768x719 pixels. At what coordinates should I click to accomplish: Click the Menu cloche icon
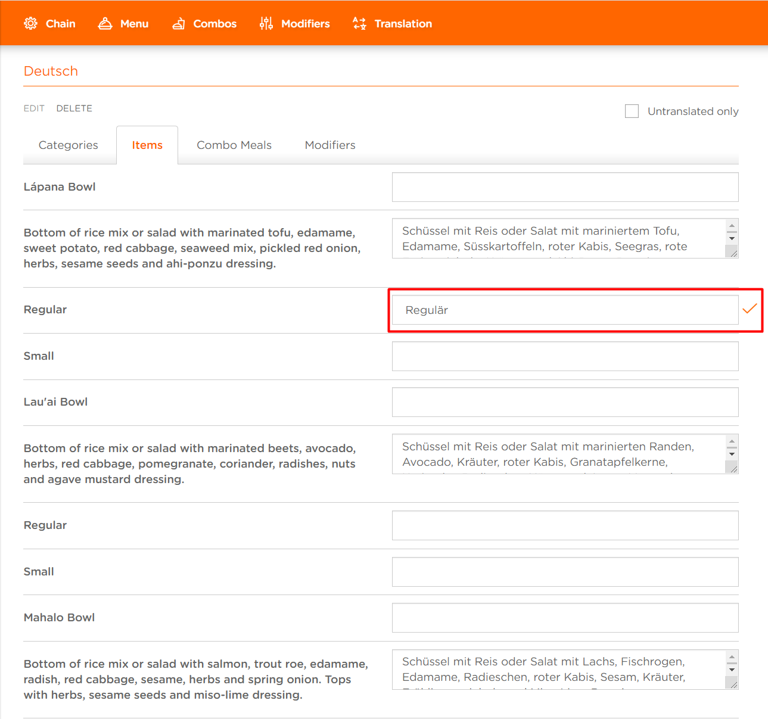tap(105, 23)
